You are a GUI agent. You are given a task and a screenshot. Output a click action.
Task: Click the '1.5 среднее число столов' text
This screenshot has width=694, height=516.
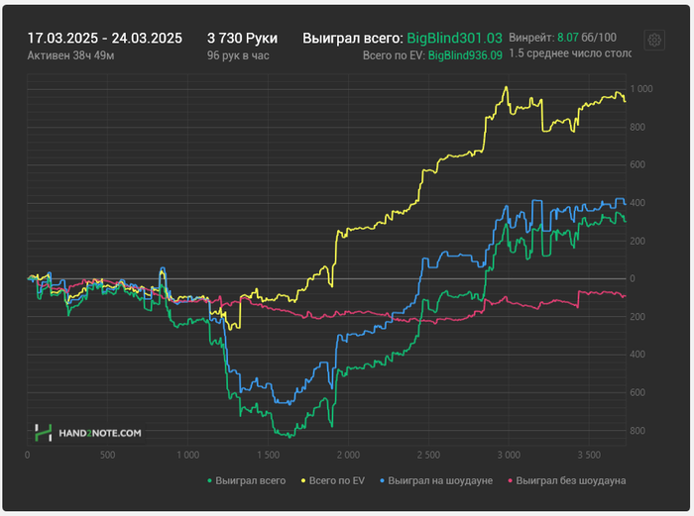[x=570, y=53]
